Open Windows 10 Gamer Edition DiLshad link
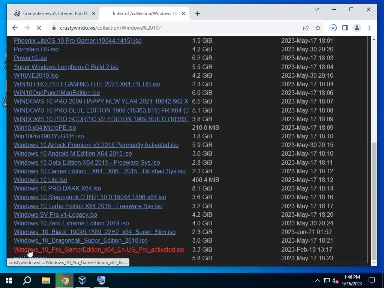Screen dimensions: 384x288 (100, 171)
